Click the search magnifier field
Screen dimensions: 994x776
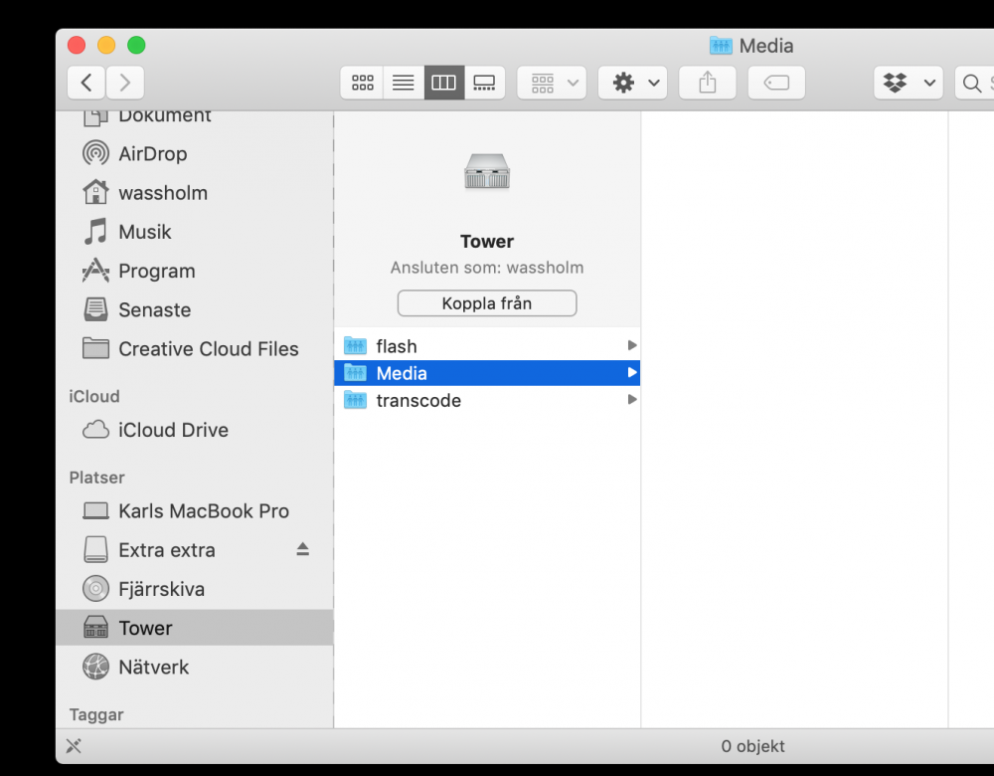click(x=974, y=83)
